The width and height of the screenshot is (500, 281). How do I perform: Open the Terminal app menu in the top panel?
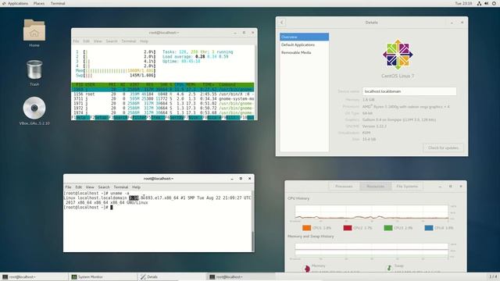click(x=58, y=3)
